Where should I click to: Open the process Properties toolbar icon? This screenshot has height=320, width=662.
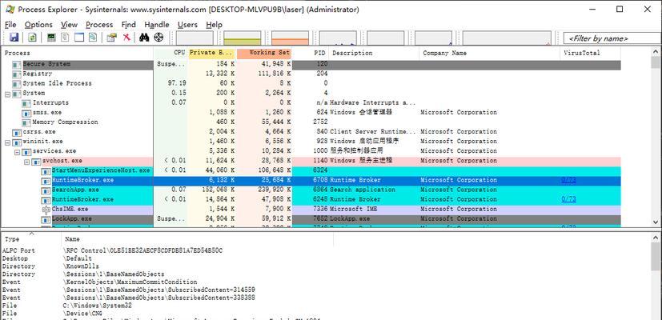111,38
